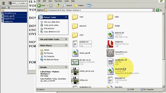The image size is (166, 93).
Task: Click the logo.bmp file name
Action: click(x=119, y=87)
